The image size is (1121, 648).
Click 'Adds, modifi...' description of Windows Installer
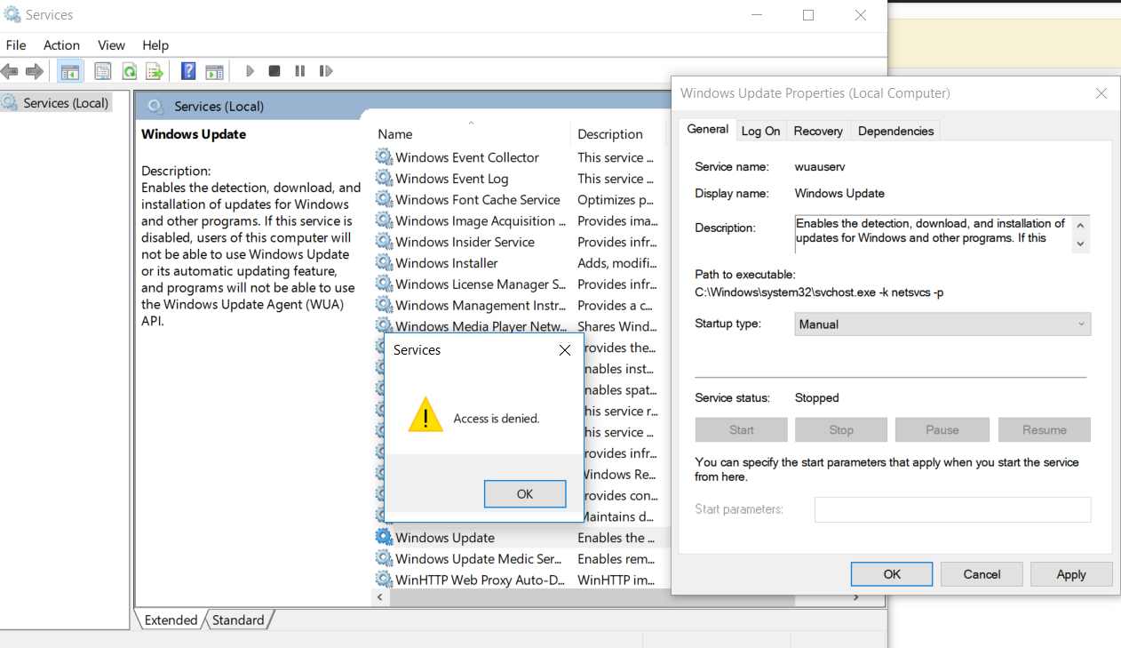(616, 263)
